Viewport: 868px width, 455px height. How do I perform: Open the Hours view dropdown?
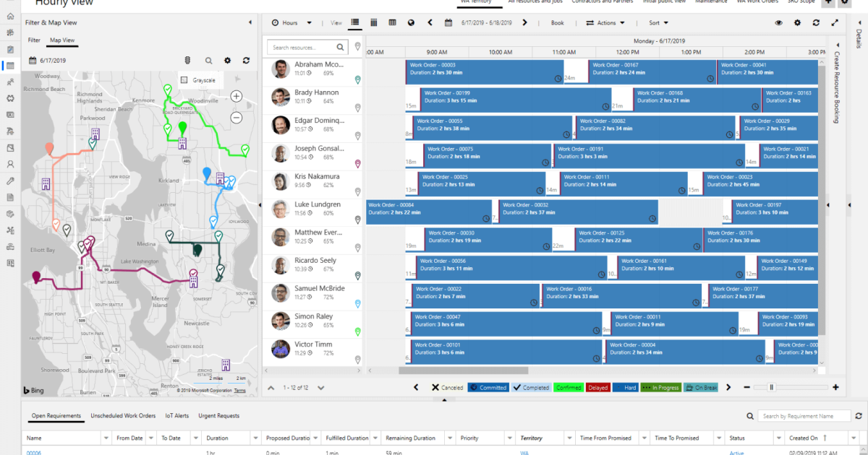(x=292, y=23)
